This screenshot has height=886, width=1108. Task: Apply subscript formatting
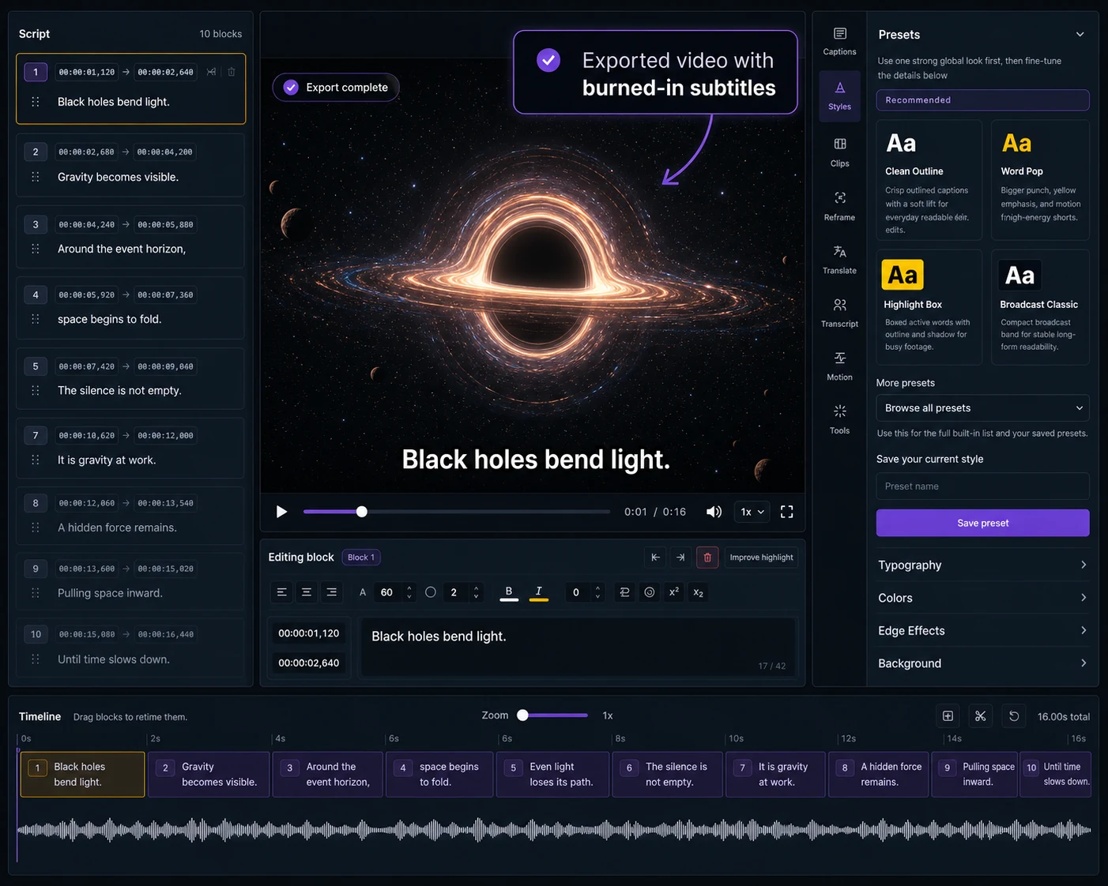(x=699, y=592)
